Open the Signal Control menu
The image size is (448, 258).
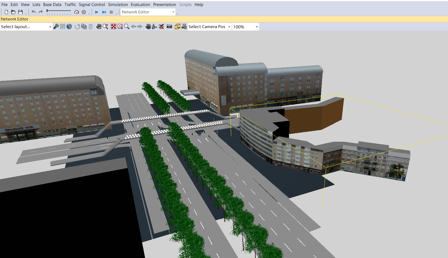[x=92, y=4]
